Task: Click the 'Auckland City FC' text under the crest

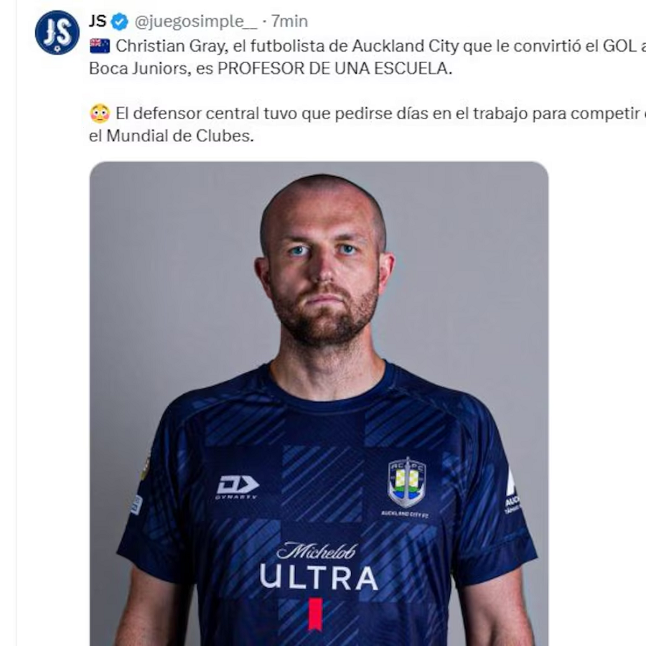Action: 406,514
